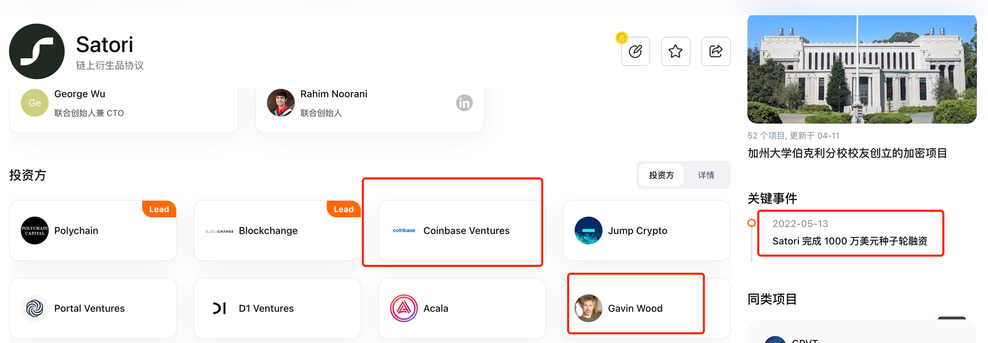Viewport: 988px width, 343px height.
Task: Click the Portal Ventures spiral logo
Action: (x=35, y=308)
